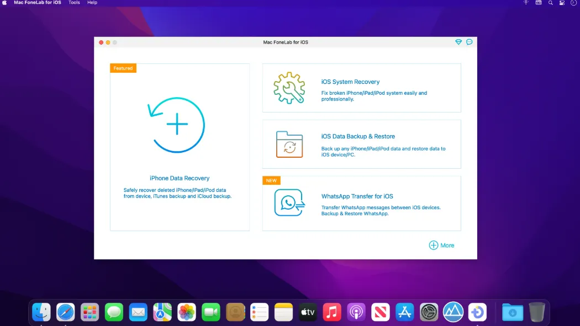Open News from the dock
This screenshot has height=326, width=580.
pyautogui.click(x=380, y=312)
